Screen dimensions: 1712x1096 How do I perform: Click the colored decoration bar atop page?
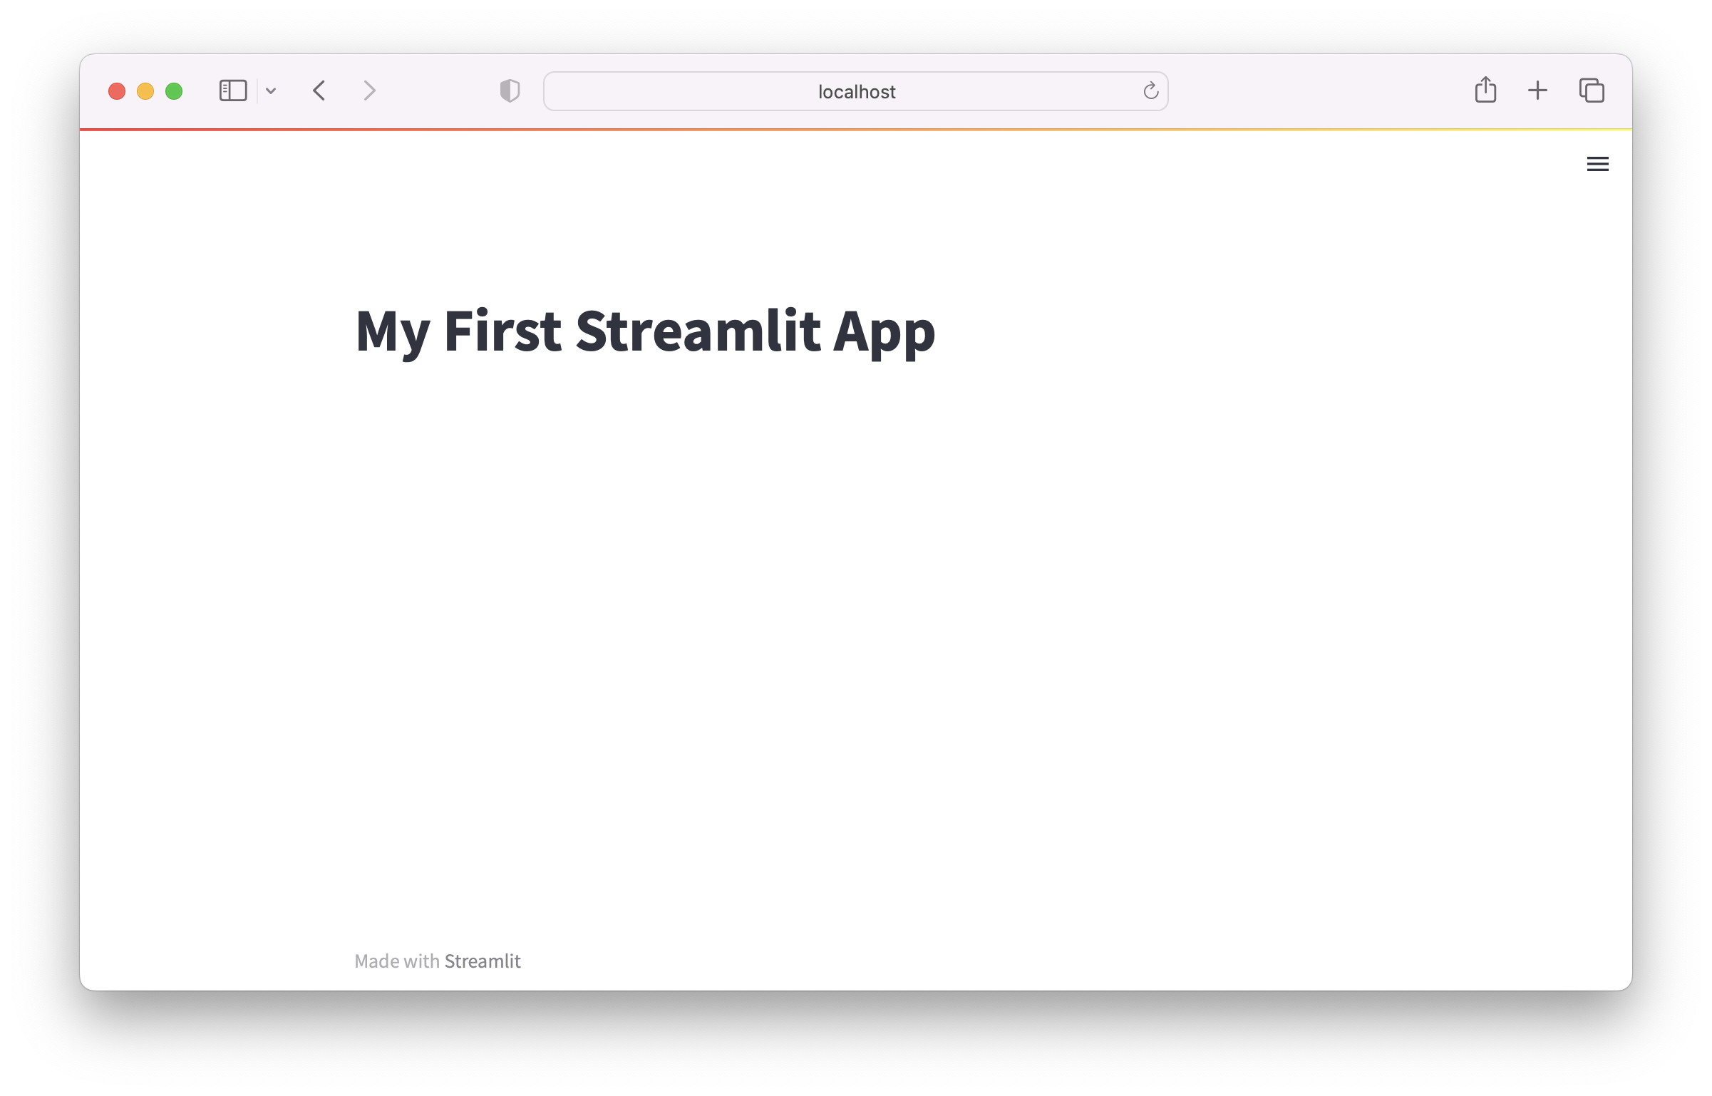pyautogui.click(x=855, y=130)
